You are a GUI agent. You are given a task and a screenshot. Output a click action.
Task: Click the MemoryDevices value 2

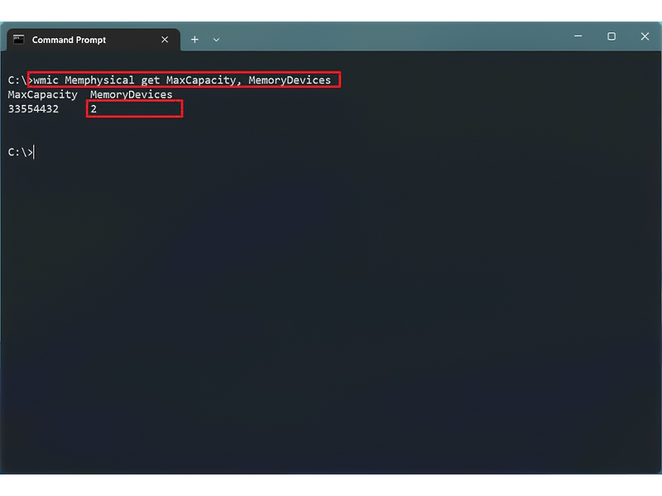[94, 109]
